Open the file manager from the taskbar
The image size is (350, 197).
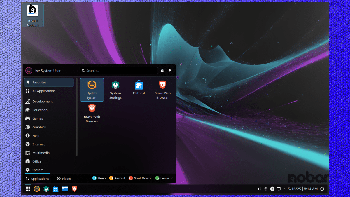click(65, 189)
